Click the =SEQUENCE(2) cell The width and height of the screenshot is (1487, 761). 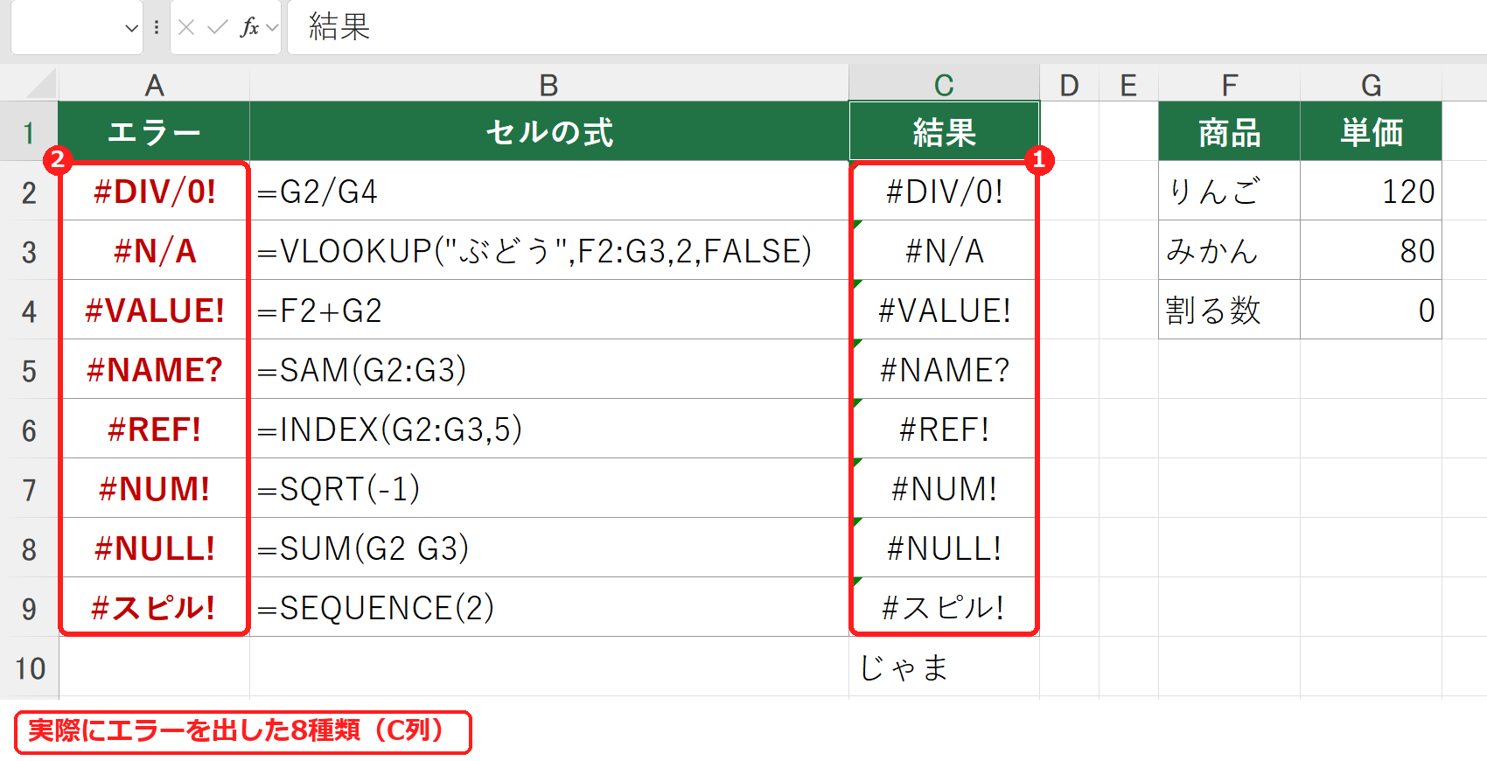click(x=549, y=608)
